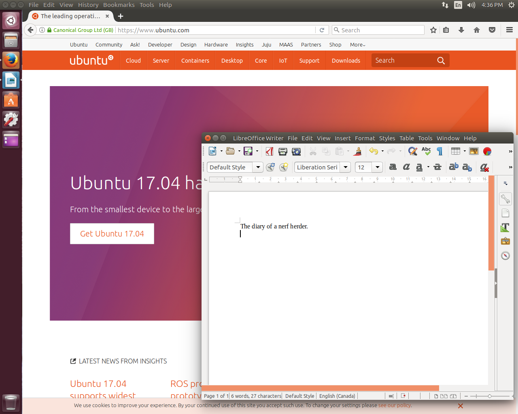
Task: Open the Insert menu in Writer
Action: click(x=343, y=138)
